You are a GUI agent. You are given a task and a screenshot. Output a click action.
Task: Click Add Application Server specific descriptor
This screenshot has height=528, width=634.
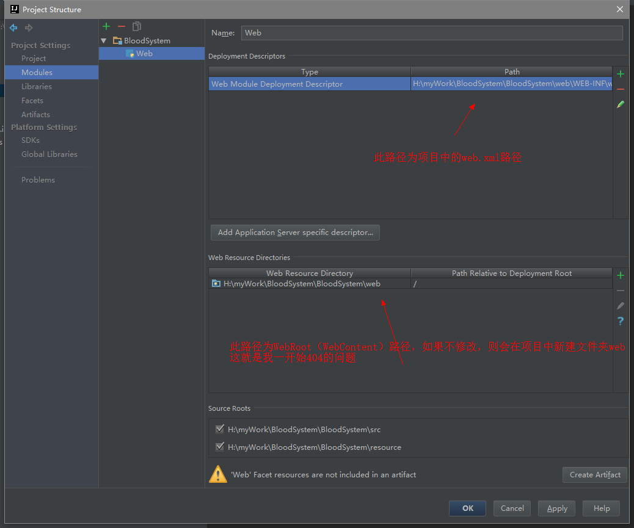tap(295, 233)
